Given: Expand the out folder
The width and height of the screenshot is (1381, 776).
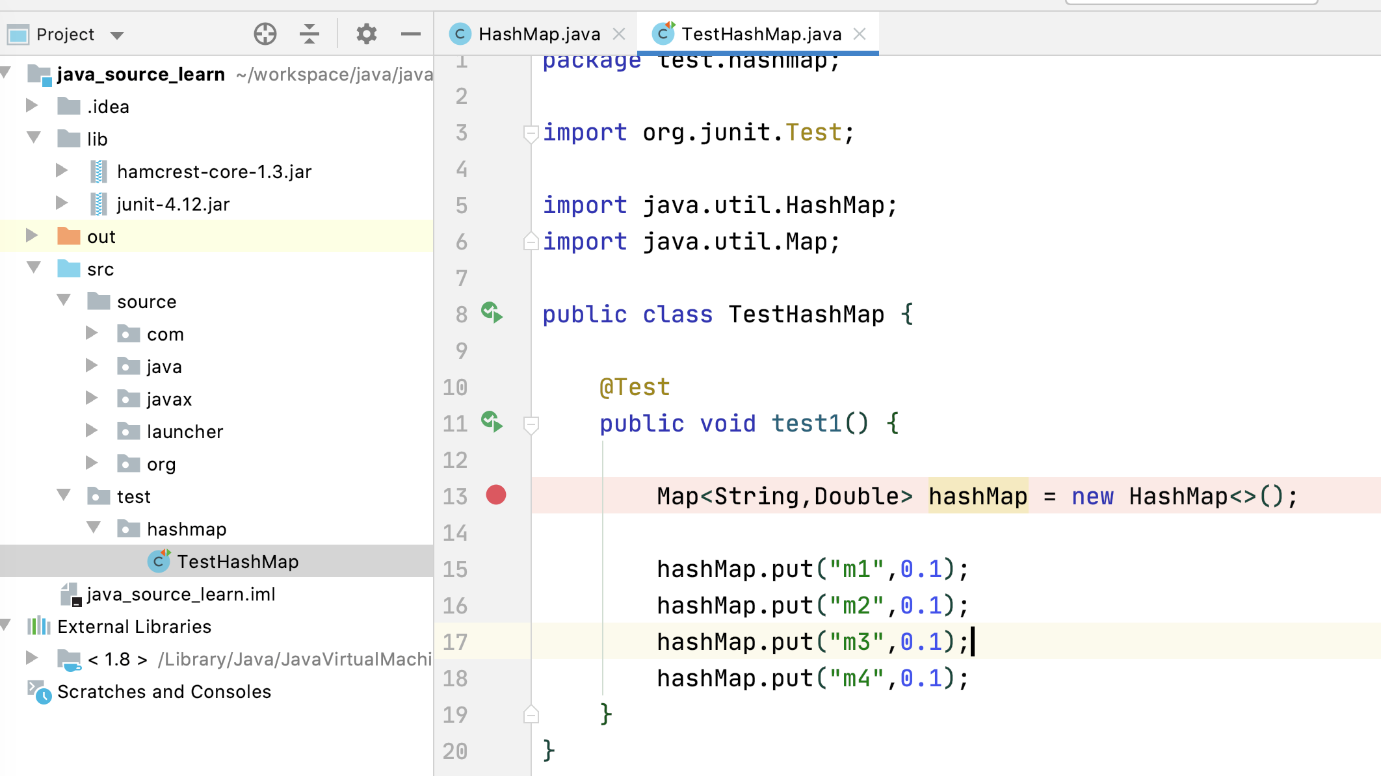Looking at the screenshot, I should [x=31, y=236].
